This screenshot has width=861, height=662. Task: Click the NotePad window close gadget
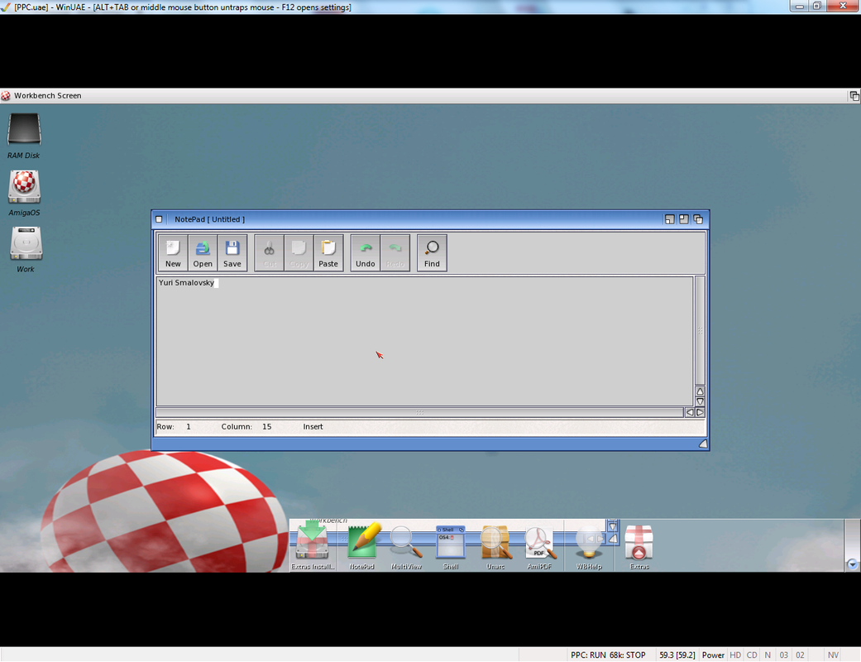pos(159,219)
